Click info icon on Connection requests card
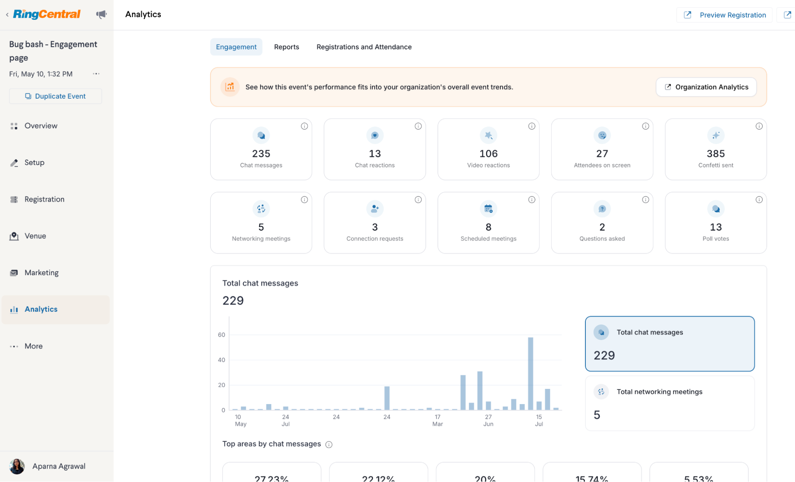The image size is (795, 482). pyautogui.click(x=418, y=200)
